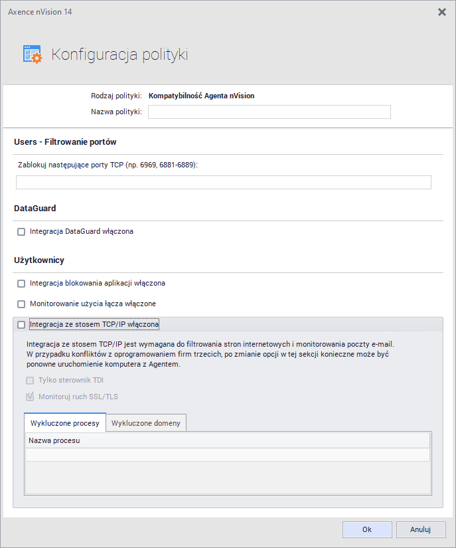The image size is (456, 548).
Task: Open the Wykluczone domeny tab
Action: click(147, 423)
